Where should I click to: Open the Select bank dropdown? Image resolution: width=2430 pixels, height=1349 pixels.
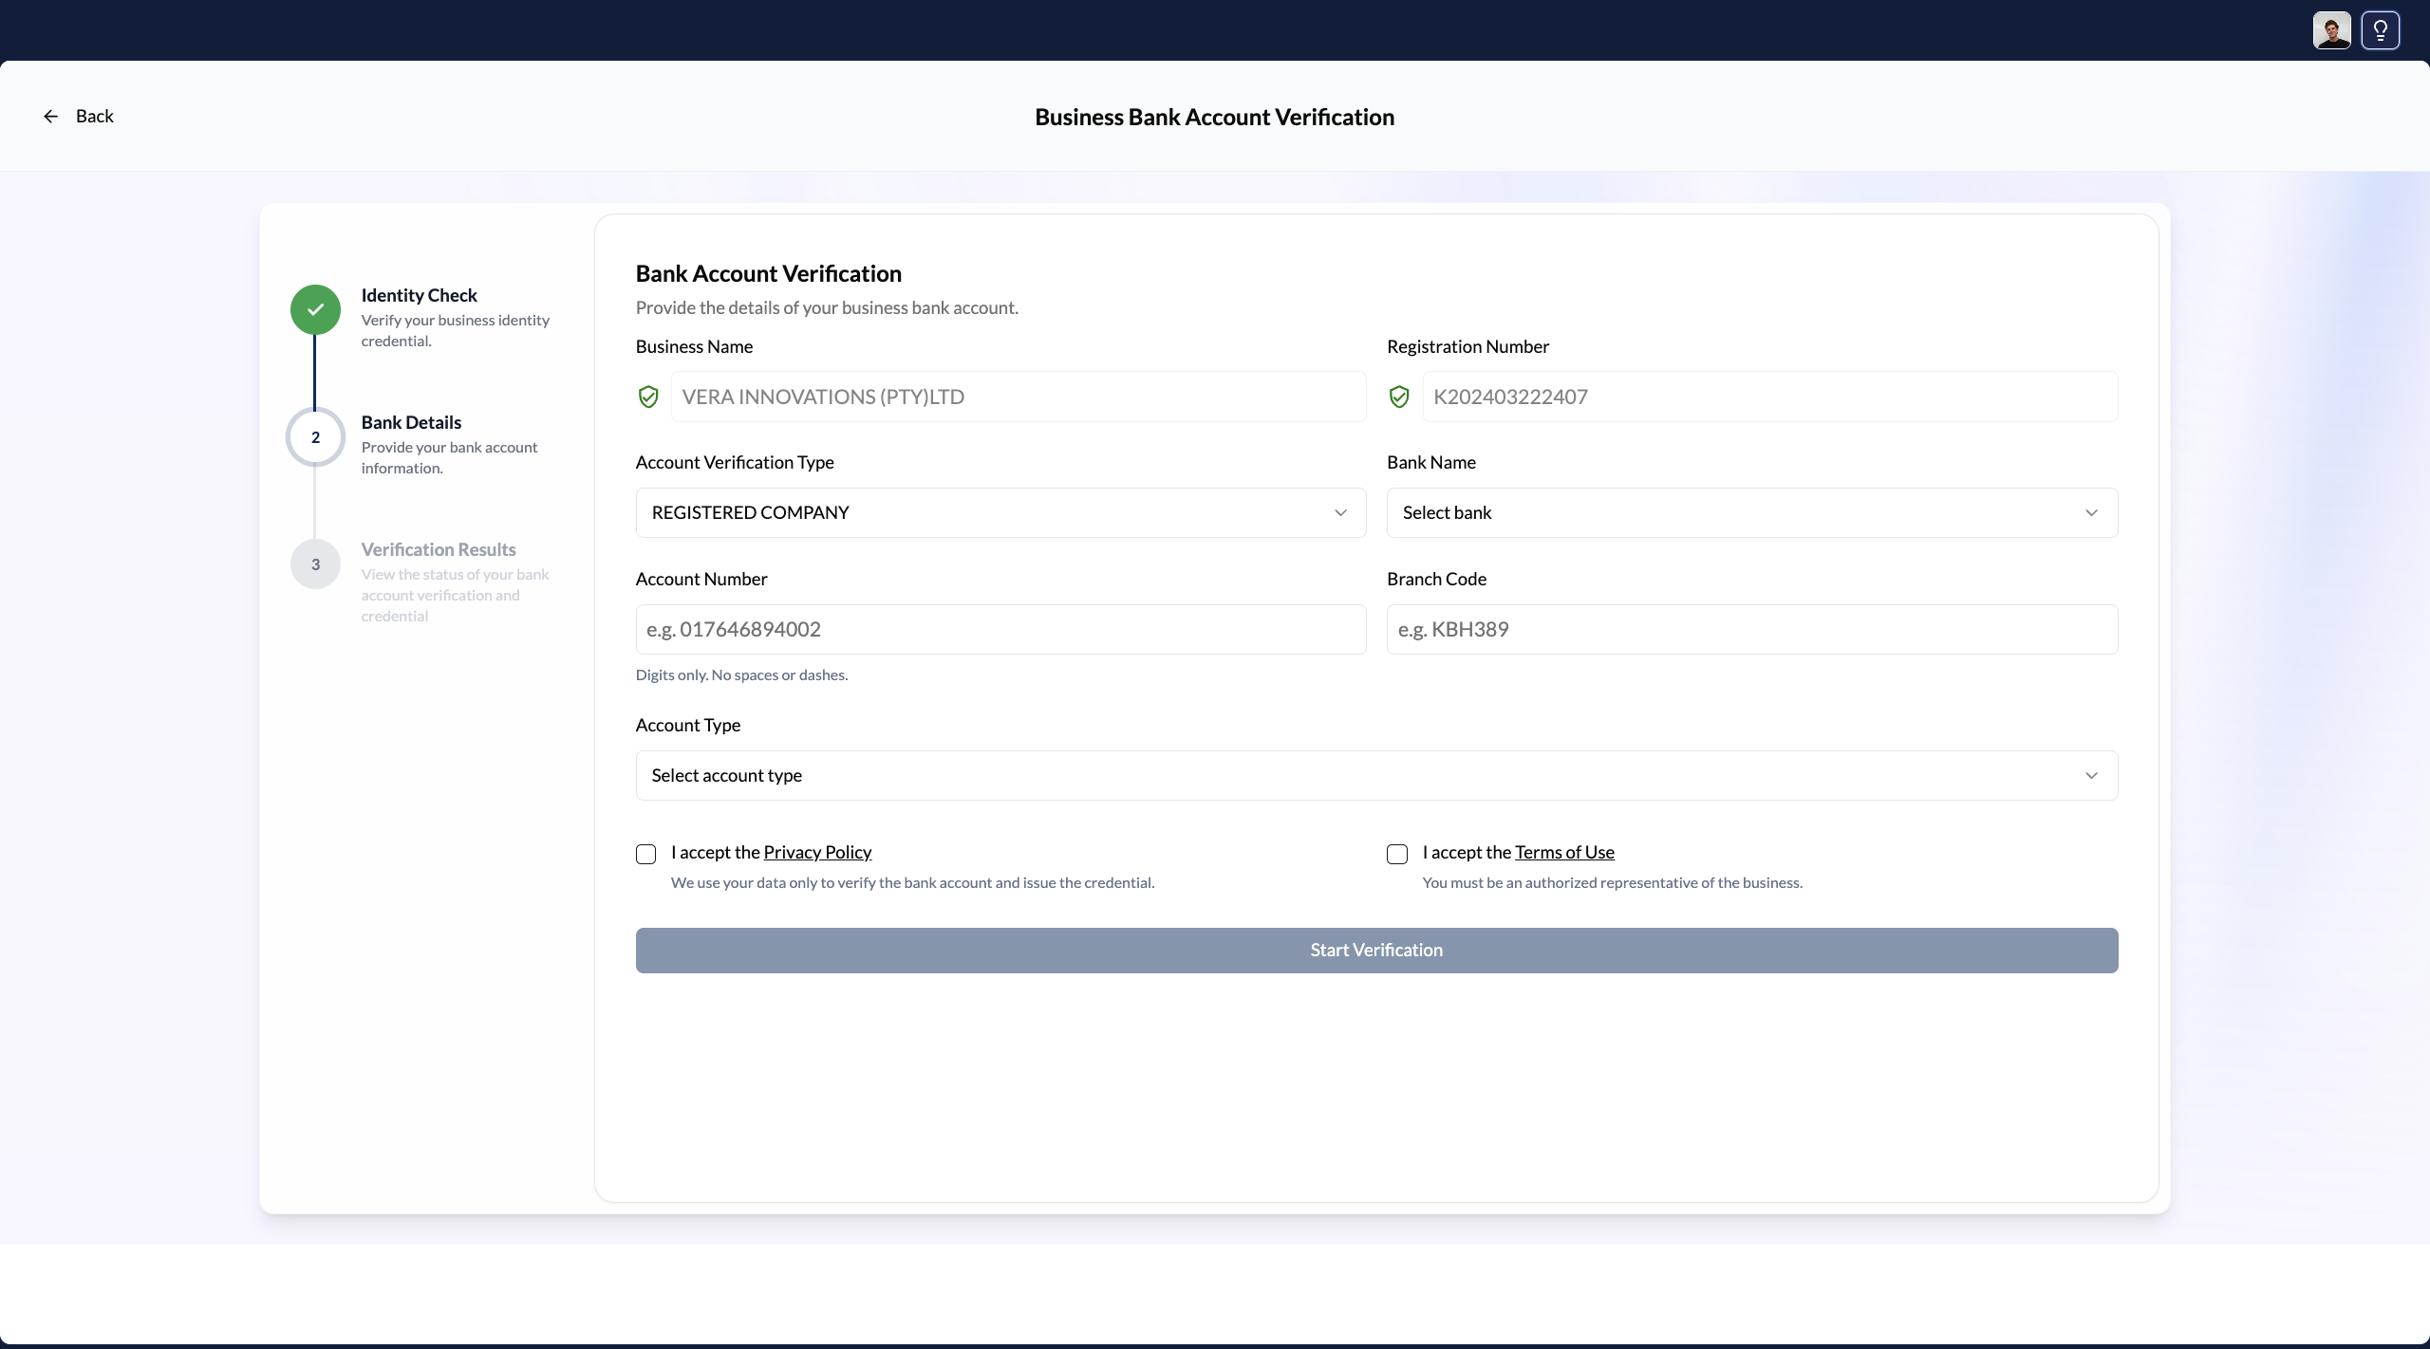tap(1751, 512)
